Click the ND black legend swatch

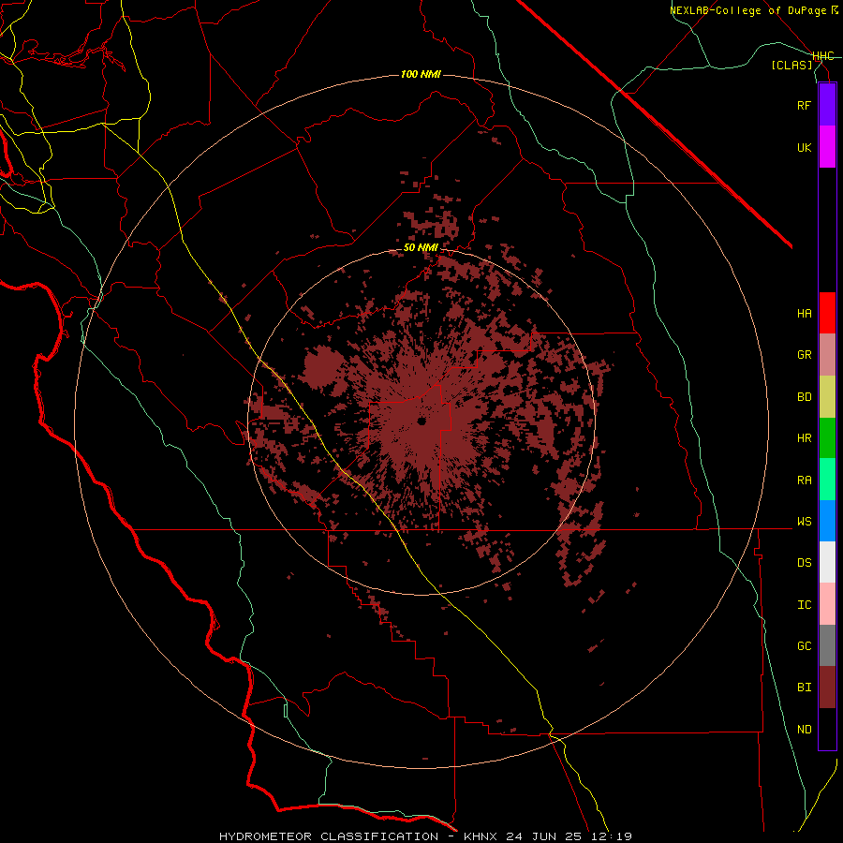[827, 729]
